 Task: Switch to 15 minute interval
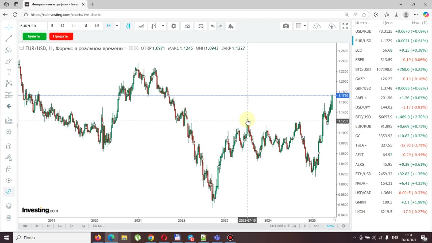point(62,26)
